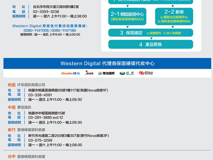Click the Genuine 捷元 logo
Viewport: 213px width, 160px height.
point(71,73)
